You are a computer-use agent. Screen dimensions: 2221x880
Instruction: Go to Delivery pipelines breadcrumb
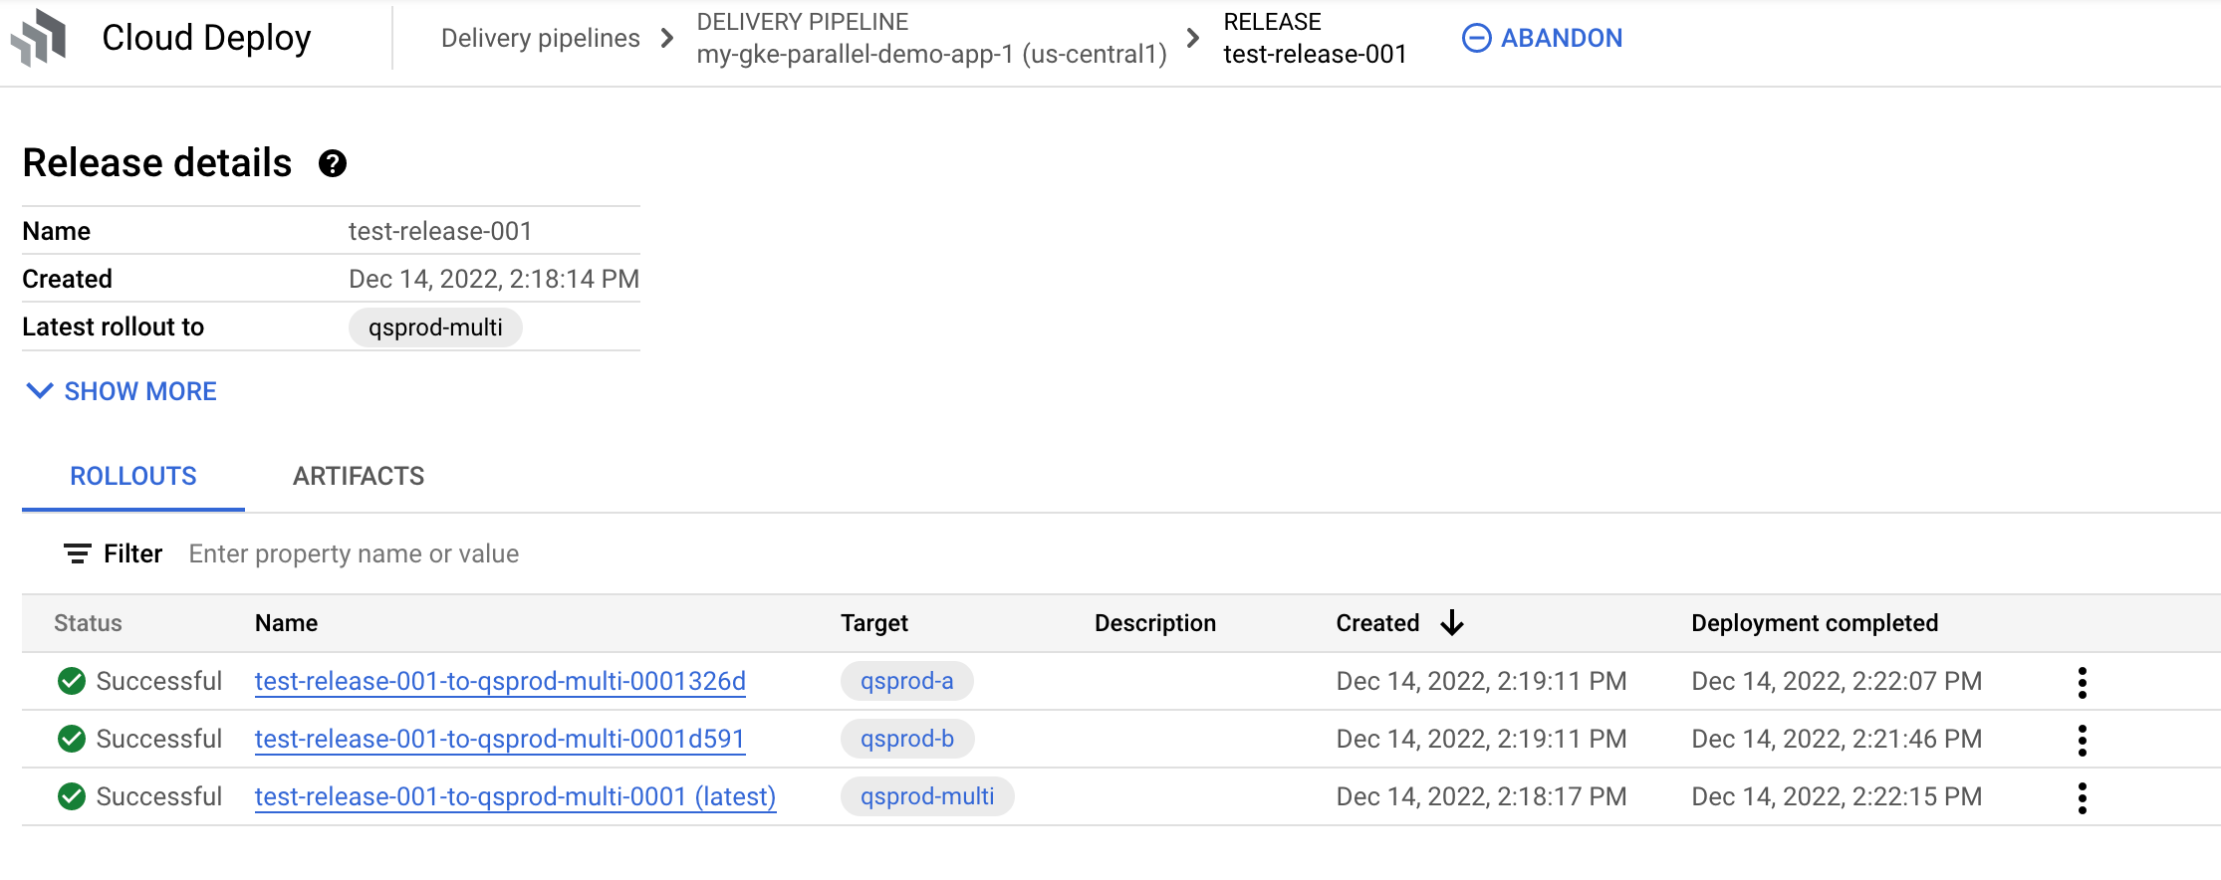(540, 38)
